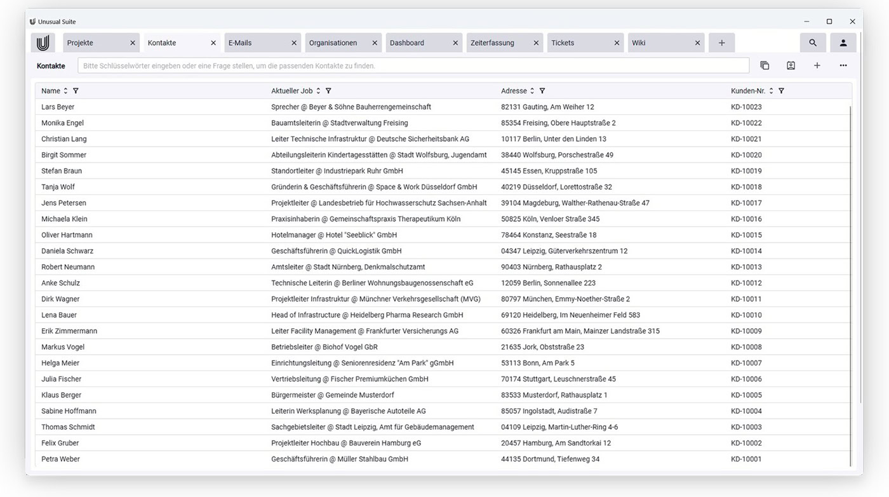
Task: Add a new contact with plus icon
Action: click(817, 65)
